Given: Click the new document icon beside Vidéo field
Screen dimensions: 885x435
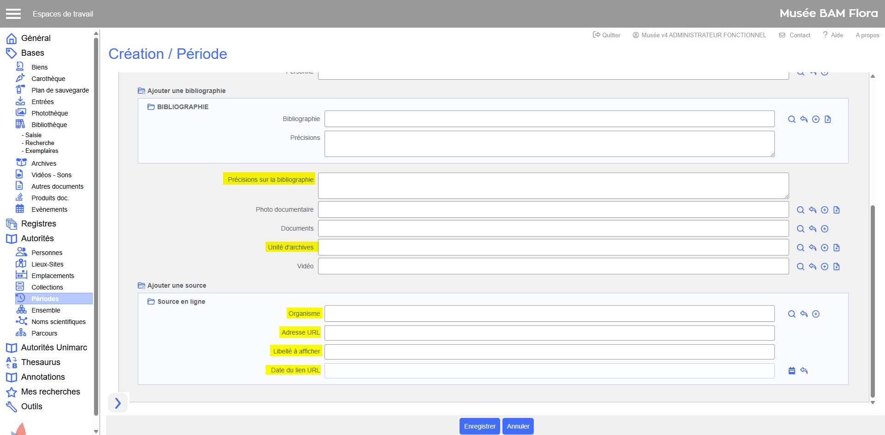Looking at the screenshot, I should tap(837, 267).
